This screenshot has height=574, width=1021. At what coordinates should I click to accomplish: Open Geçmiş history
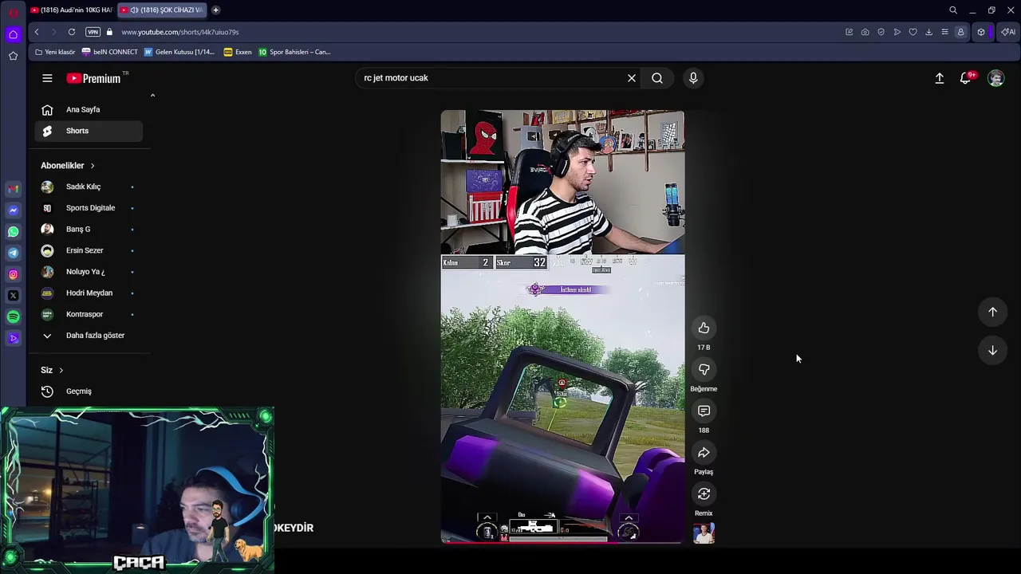(x=89, y=391)
